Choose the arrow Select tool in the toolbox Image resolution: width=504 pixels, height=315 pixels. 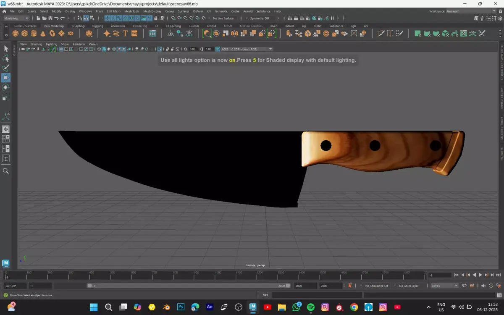pos(6,49)
